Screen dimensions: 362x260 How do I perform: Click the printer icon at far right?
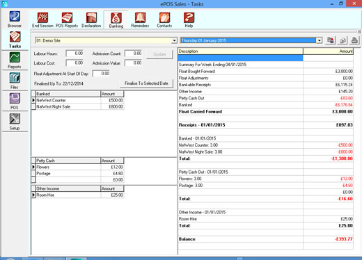(x=354, y=40)
